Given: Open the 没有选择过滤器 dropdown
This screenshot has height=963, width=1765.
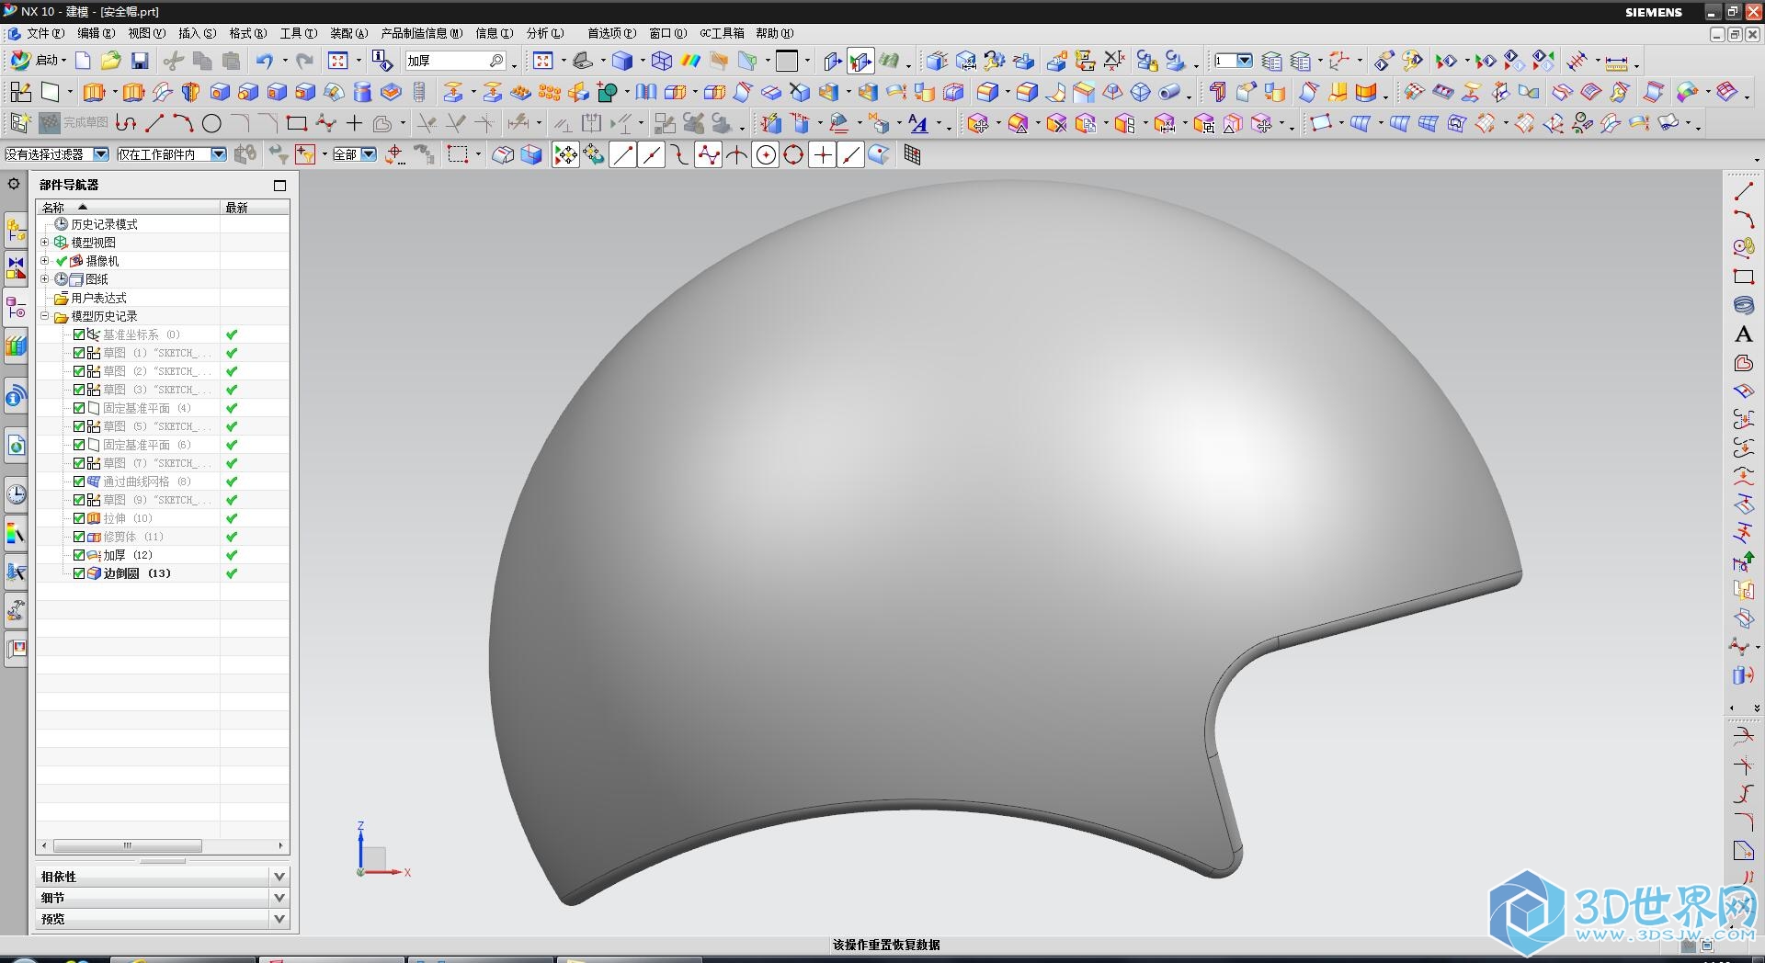Looking at the screenshot, I should click(56, 154).
